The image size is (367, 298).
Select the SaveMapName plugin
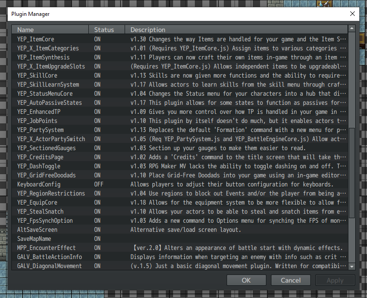(180, 239)
